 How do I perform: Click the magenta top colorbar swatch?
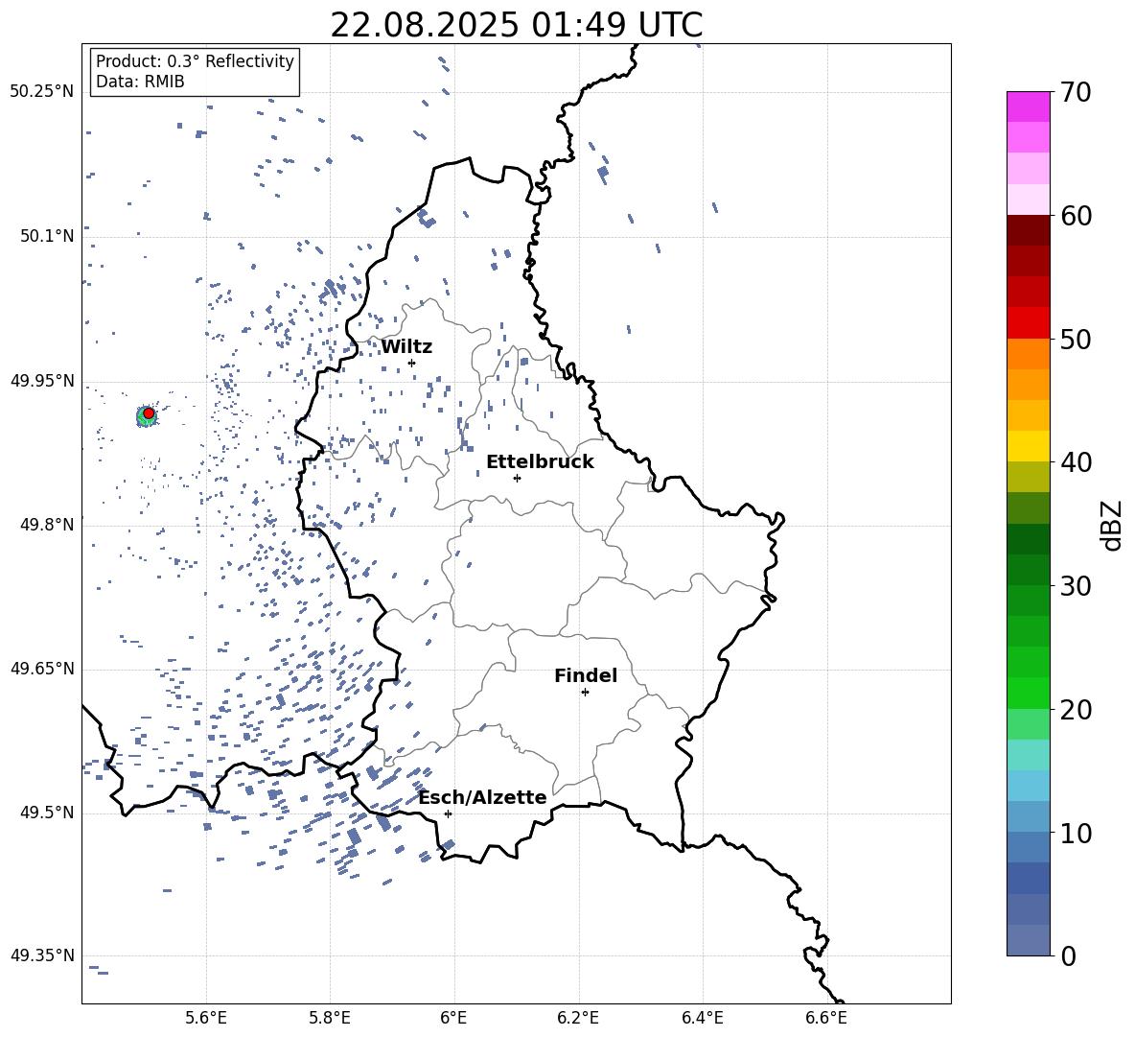pos(1029,106)
